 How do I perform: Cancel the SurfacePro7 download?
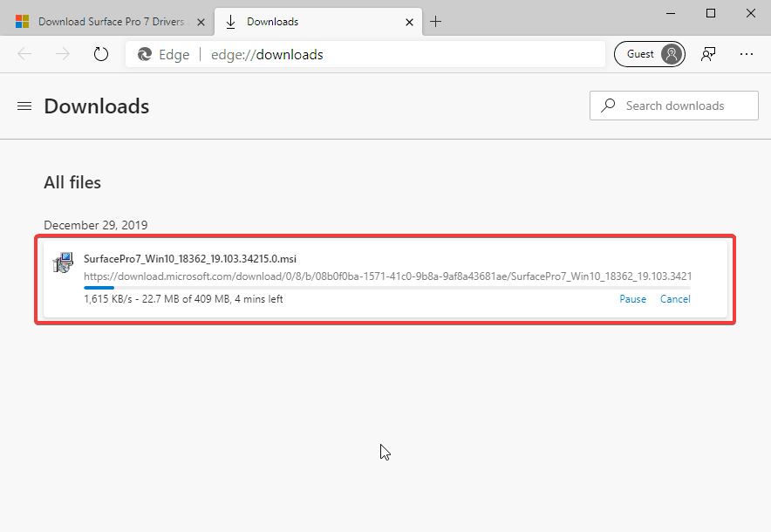pos(675,299)
